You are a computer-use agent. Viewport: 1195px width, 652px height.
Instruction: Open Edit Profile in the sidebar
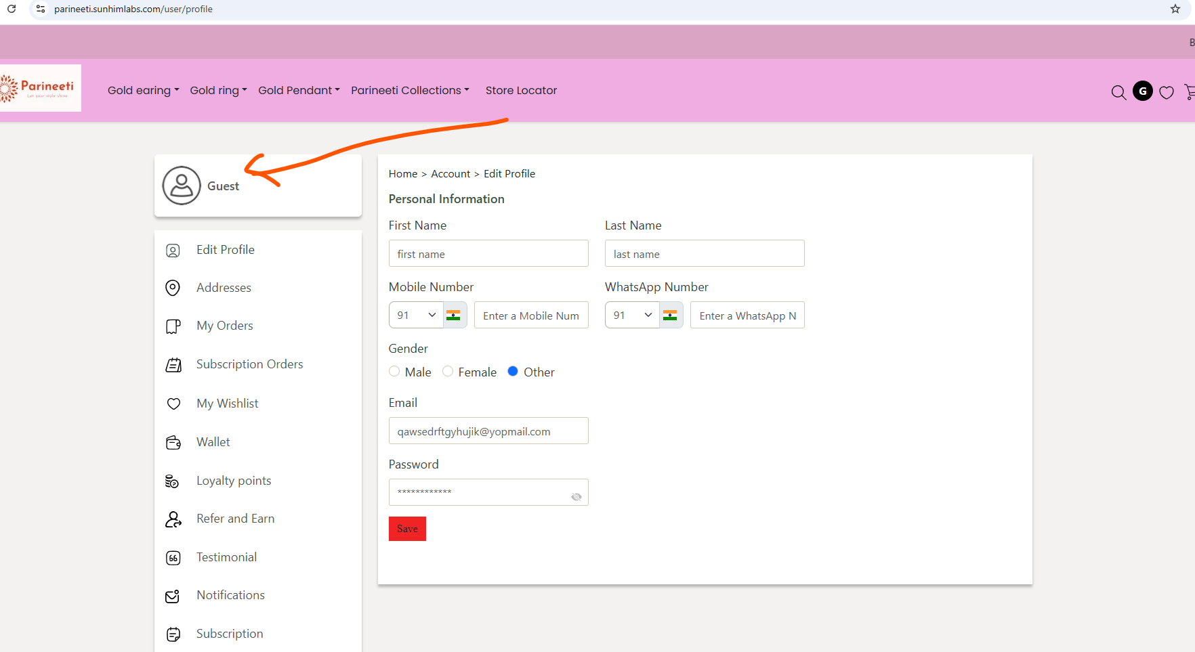pos(226,250)
